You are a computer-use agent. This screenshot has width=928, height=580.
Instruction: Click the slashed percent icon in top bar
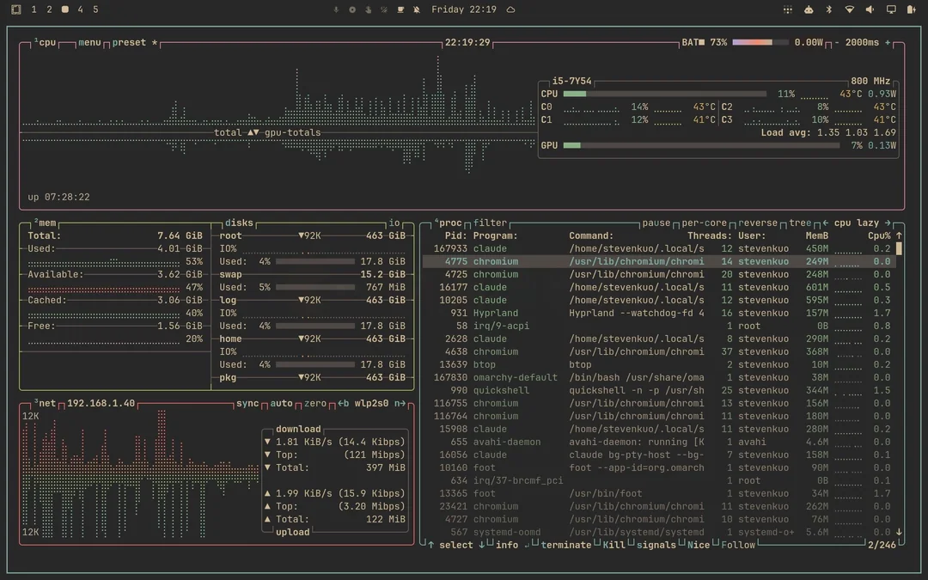click(384, 9)
